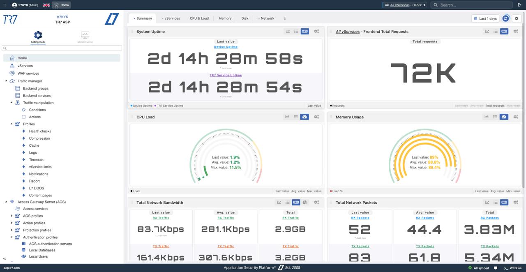Open dashboard settings gear at top right
This screenshot has height=272, width=526.
[517, 18]
